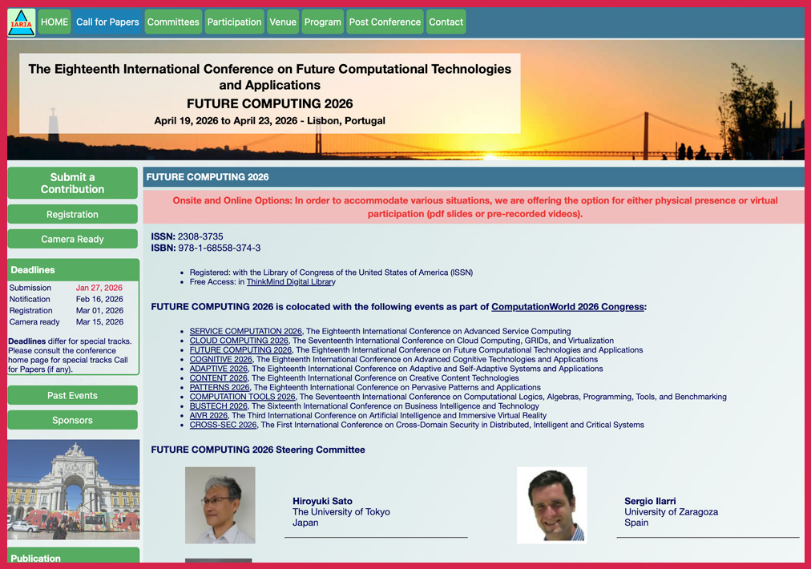Viewport: 811px width, 569px height.
Task: Click the conference dates and Lisbon location text
Action: tap(269, 120)
